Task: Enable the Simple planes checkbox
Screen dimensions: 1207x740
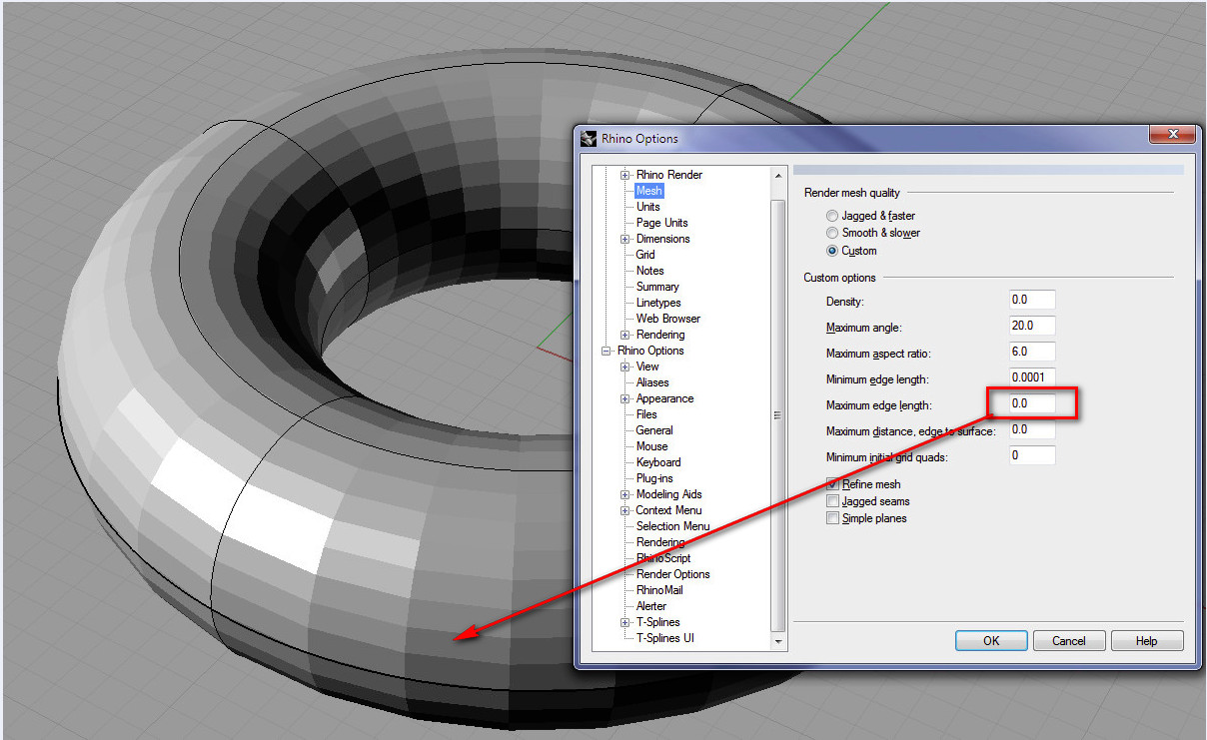Action: click(832, 518)
